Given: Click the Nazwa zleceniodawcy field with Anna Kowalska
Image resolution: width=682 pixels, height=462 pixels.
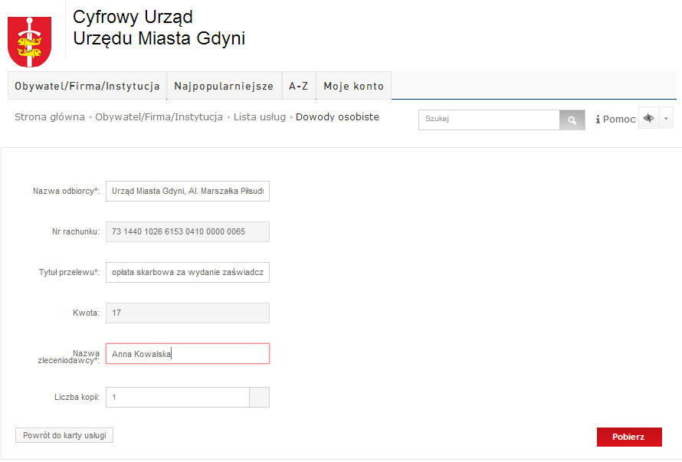Looking at the screenshot, I should coord(188,353).
